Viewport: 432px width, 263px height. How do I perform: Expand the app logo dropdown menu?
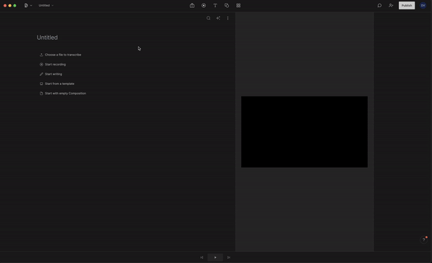pyautogui.click(x=28, y=6)
